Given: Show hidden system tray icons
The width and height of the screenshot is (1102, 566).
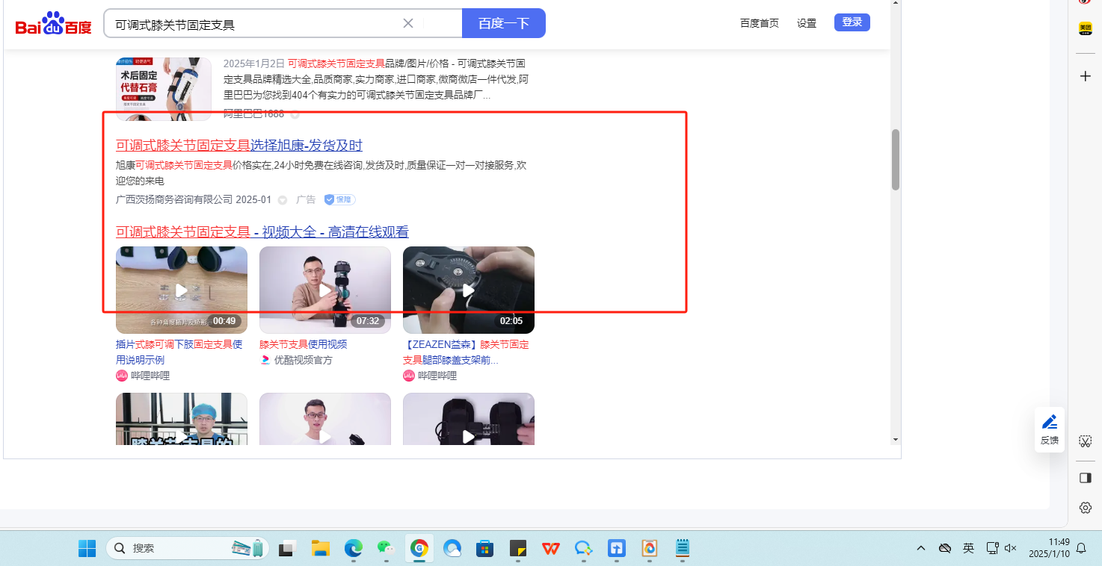Looking at the screenshot, I should coord(921,548).
